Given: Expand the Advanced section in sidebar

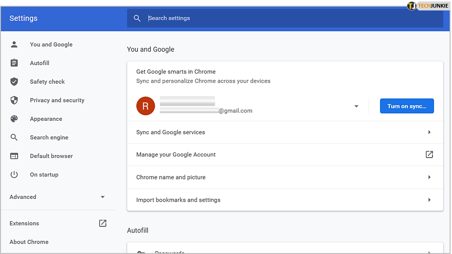Looking at the screenshot, I should [57, 197].
